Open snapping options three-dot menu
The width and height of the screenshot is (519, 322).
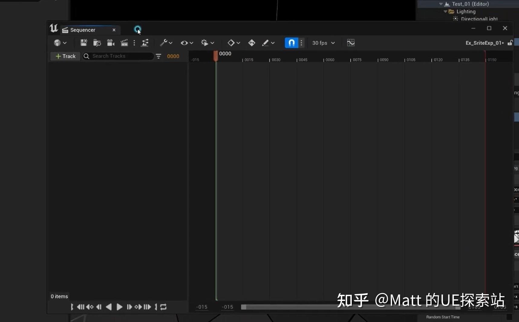(x=302, y=43)
